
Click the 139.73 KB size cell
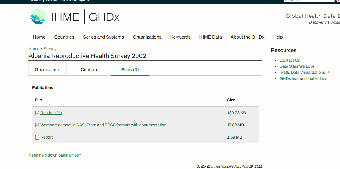point(236,113)
